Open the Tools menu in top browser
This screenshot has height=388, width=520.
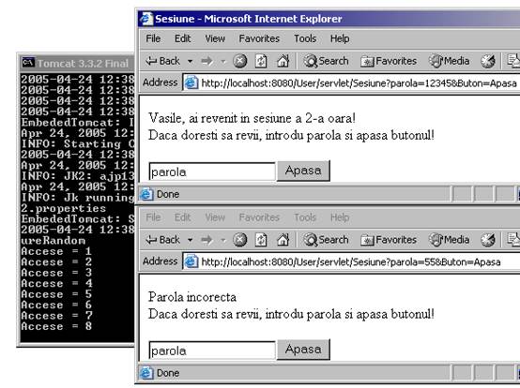[x=305, y=38]
